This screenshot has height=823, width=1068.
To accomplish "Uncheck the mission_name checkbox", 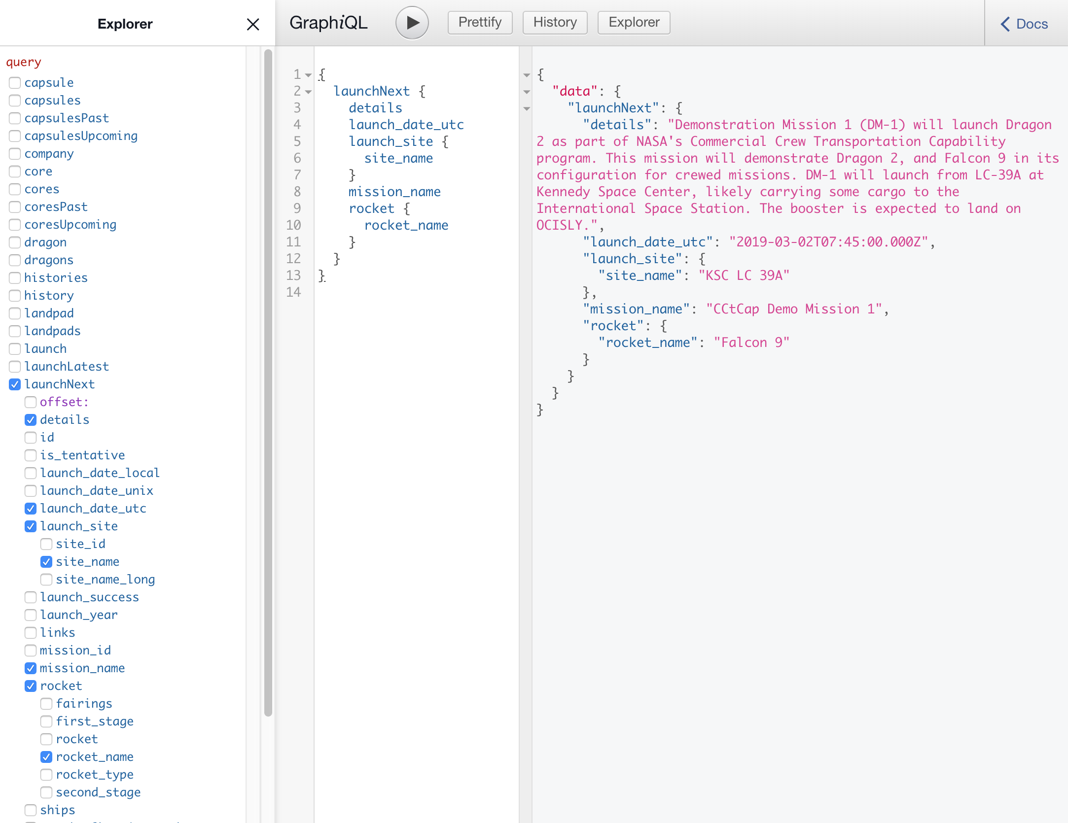I will tap(31, 668).
